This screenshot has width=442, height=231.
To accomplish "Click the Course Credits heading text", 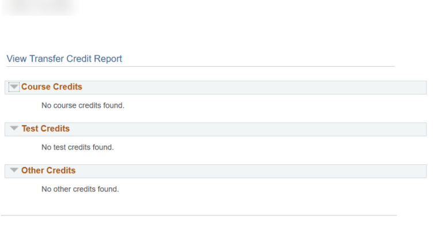I will point(52,87).
